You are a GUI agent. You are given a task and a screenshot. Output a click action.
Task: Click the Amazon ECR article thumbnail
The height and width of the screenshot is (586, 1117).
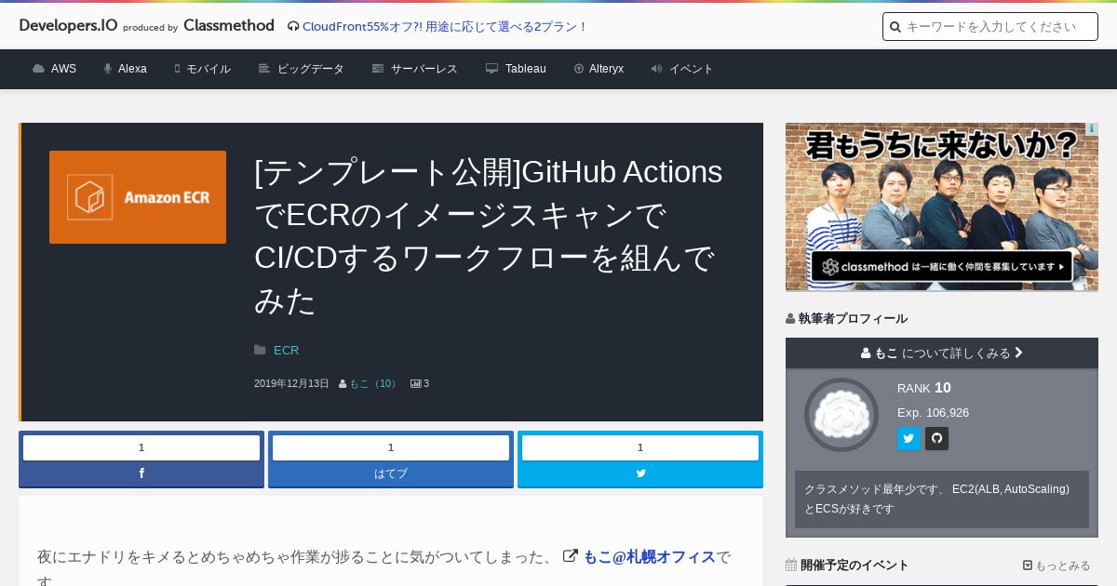[138, 197]
